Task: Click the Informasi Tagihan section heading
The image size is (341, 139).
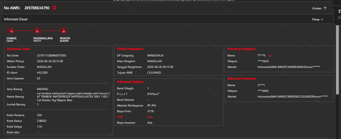Action: (130, 82)
